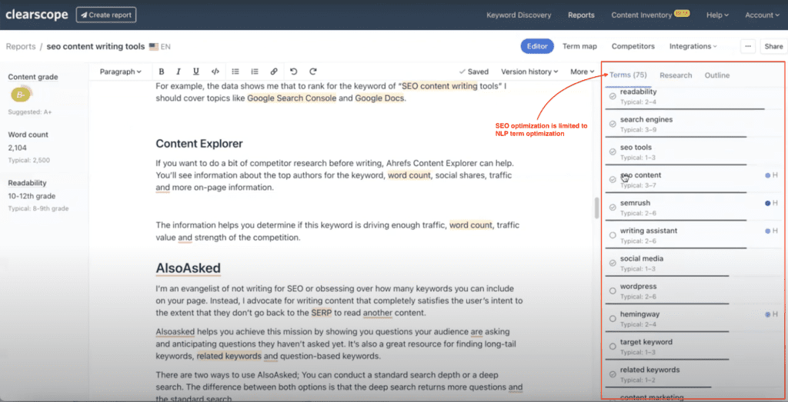Click the B- content grade badge
The width and height of the screenshot is (788, 402).
21,95
